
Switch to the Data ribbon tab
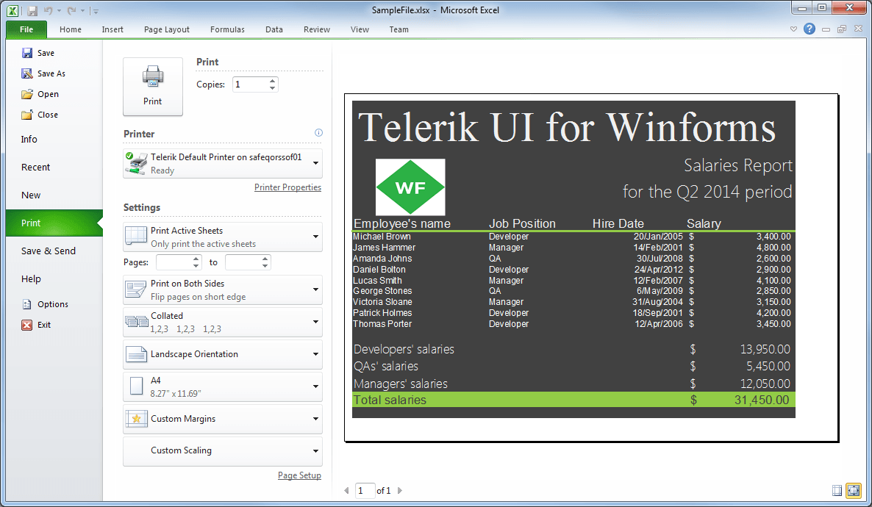pyautogui.click(x=274, y=29)
